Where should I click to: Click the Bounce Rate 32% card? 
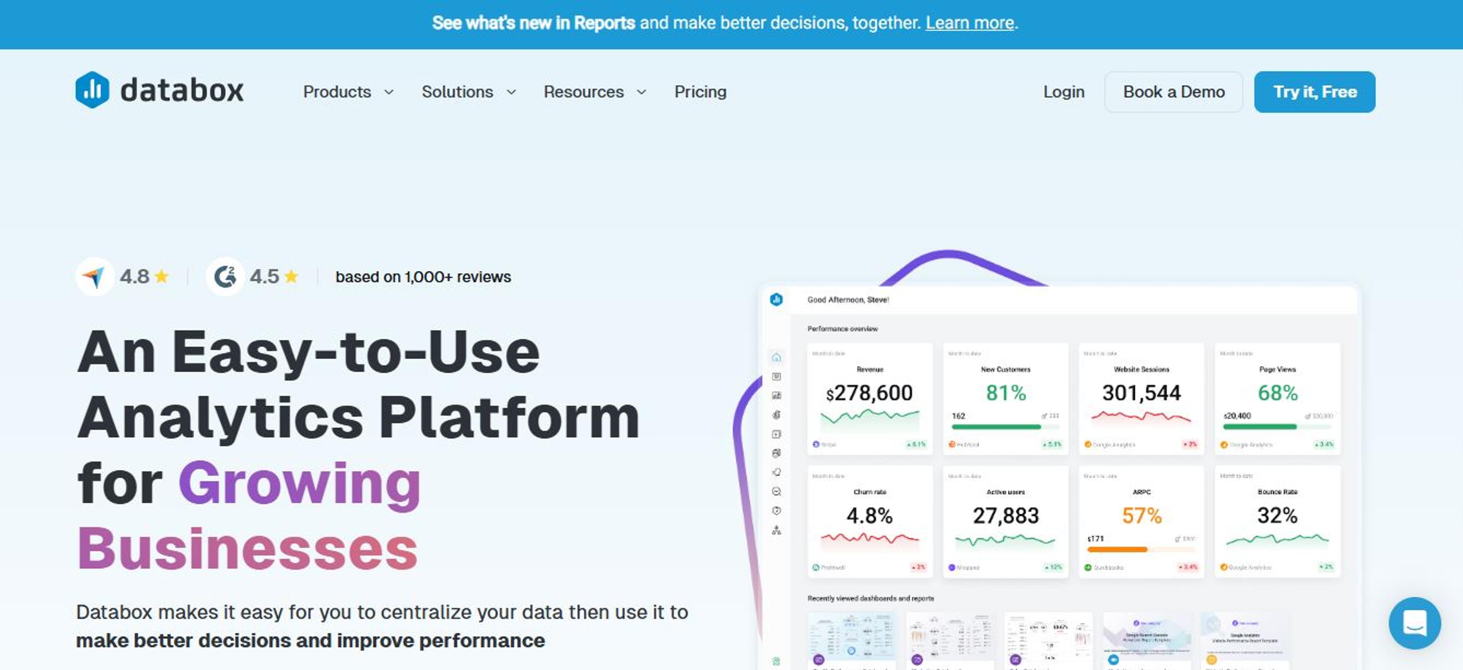[x=1277, y=521]
